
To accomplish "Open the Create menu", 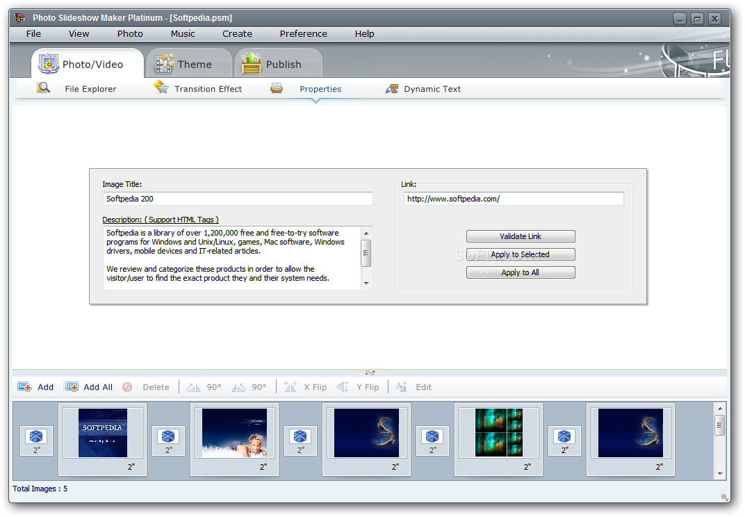I will point(237,34).
